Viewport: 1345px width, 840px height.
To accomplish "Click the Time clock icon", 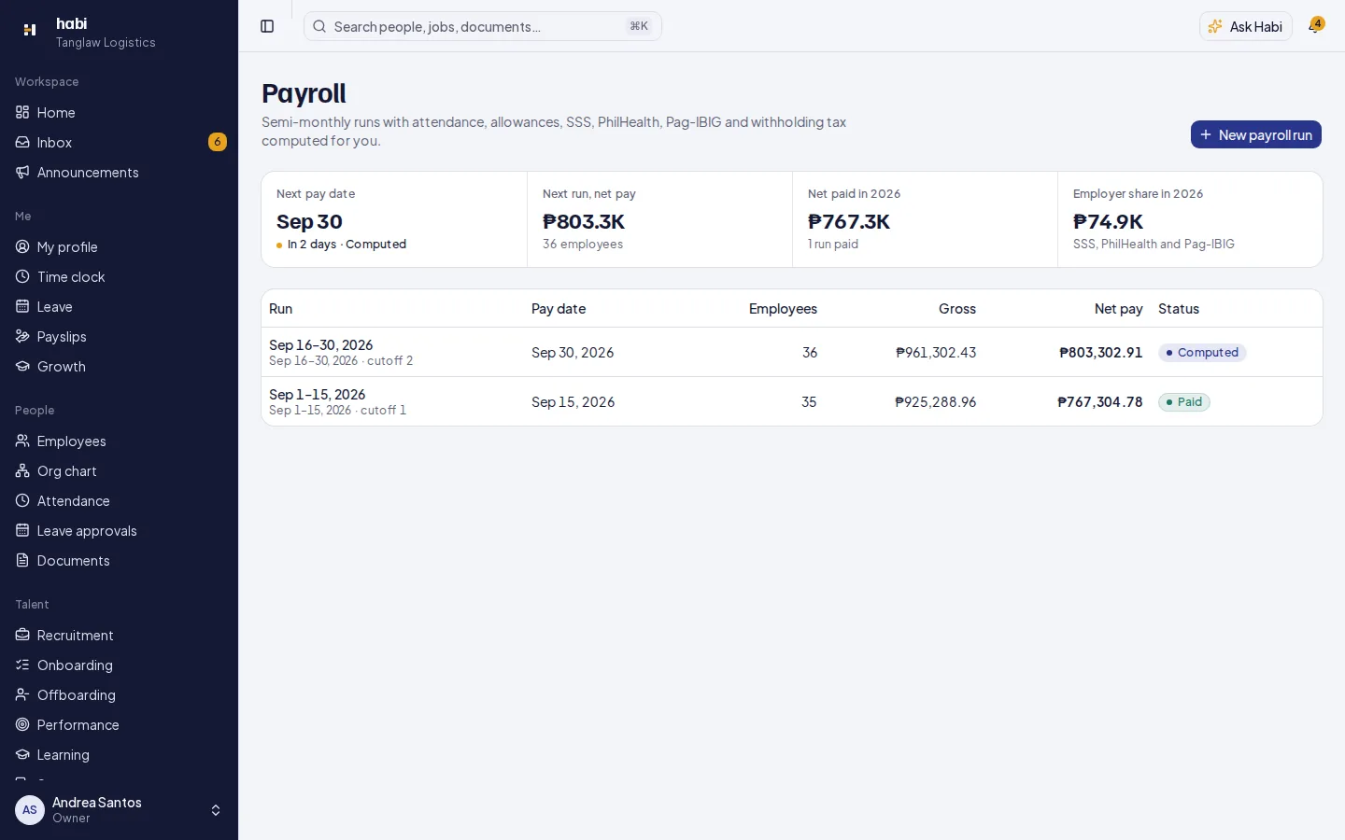I will (x=22, y=276).
